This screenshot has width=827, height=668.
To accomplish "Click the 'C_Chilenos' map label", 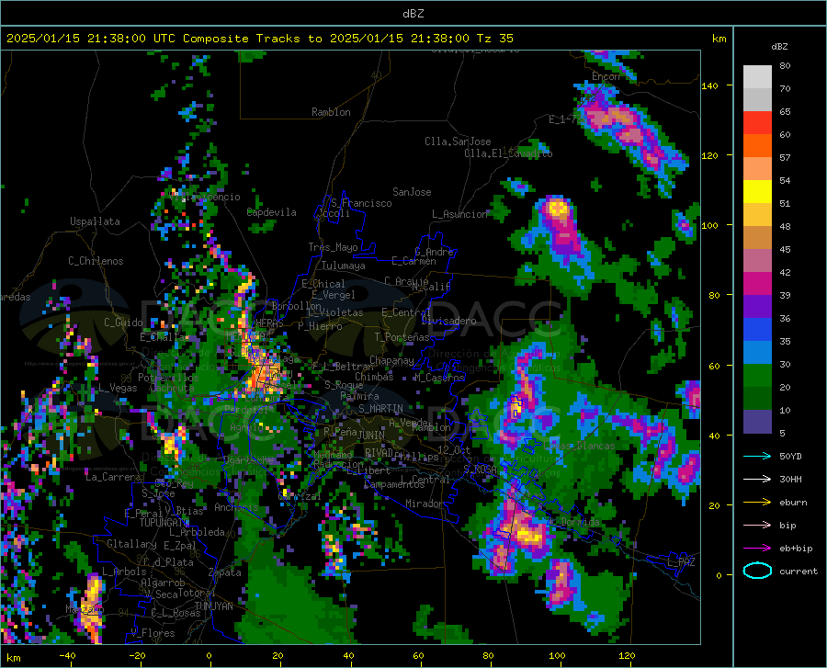I will (x=96, y=261).
